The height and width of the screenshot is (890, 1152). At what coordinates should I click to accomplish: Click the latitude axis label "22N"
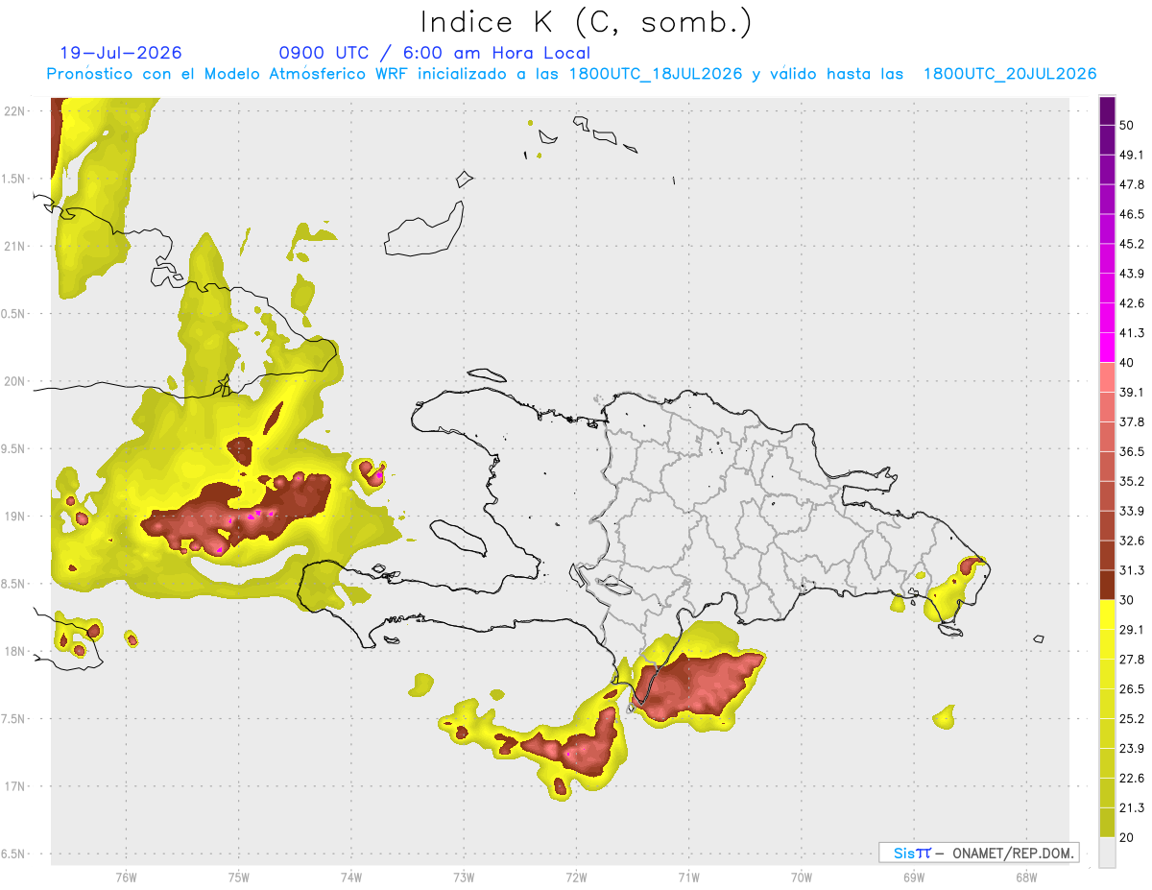(x=14, y=110)
